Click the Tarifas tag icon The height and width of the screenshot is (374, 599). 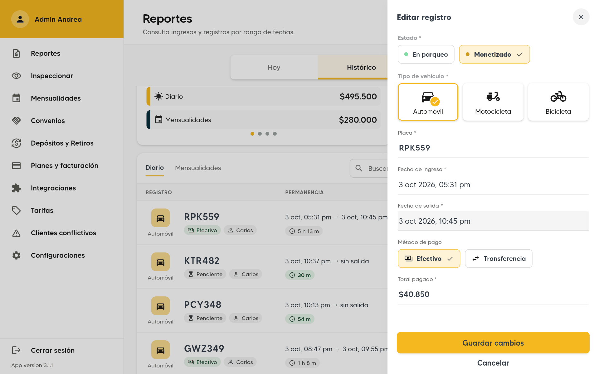(x=16, y=210)
